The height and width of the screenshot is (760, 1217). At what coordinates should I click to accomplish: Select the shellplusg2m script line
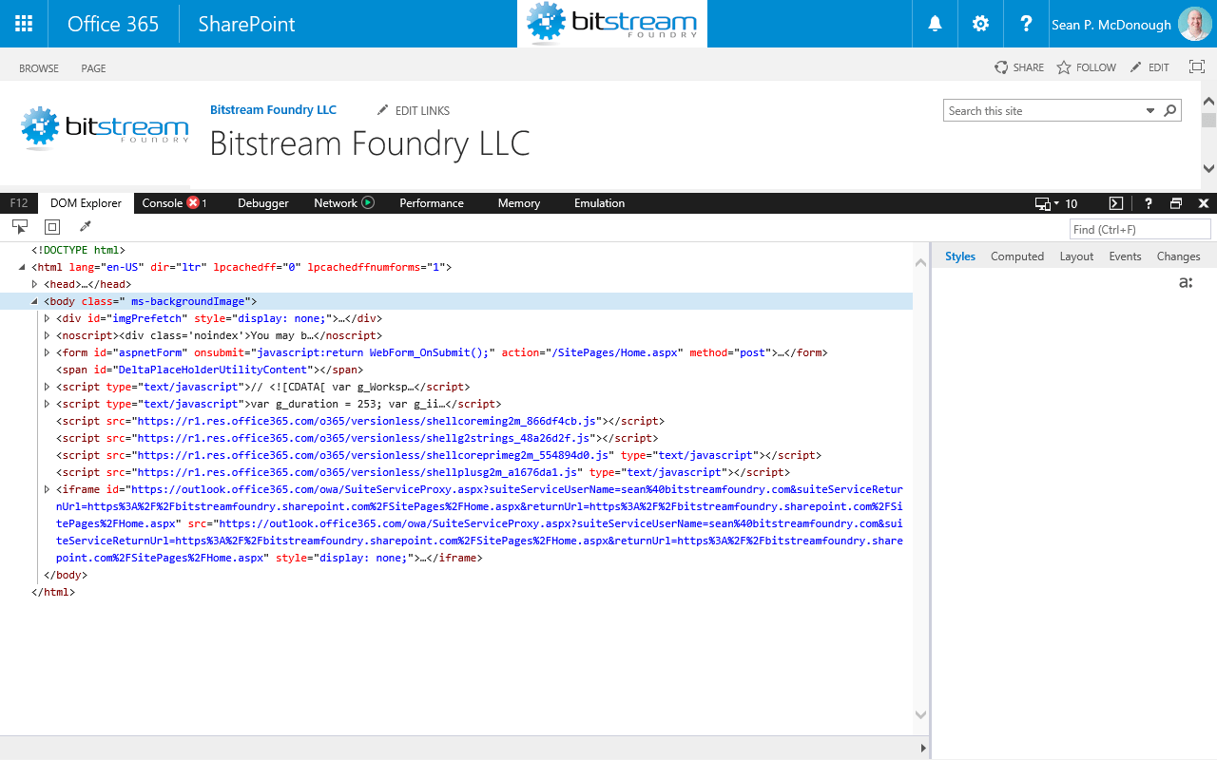pos(423,472)
